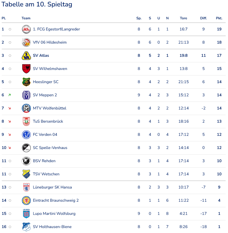
Task: Click the red down arrow beside FC Verden 04
Action: (x=10, y=135)
